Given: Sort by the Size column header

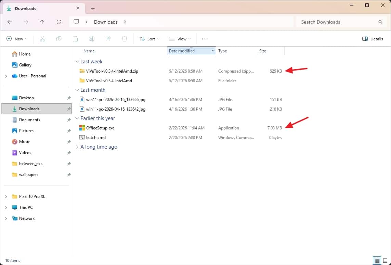Looking at the screenshot, I should 263,51.
